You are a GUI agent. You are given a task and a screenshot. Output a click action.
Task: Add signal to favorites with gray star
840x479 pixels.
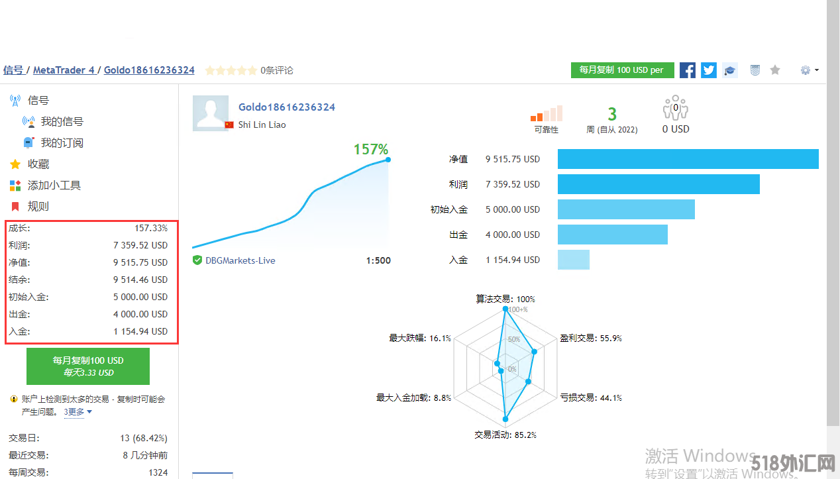[775, 70]
